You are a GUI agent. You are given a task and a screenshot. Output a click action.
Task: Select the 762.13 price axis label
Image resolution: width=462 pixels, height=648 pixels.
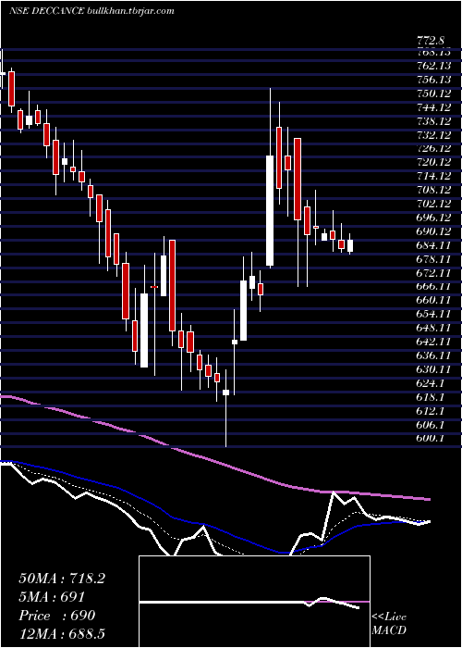pos(433,66)
